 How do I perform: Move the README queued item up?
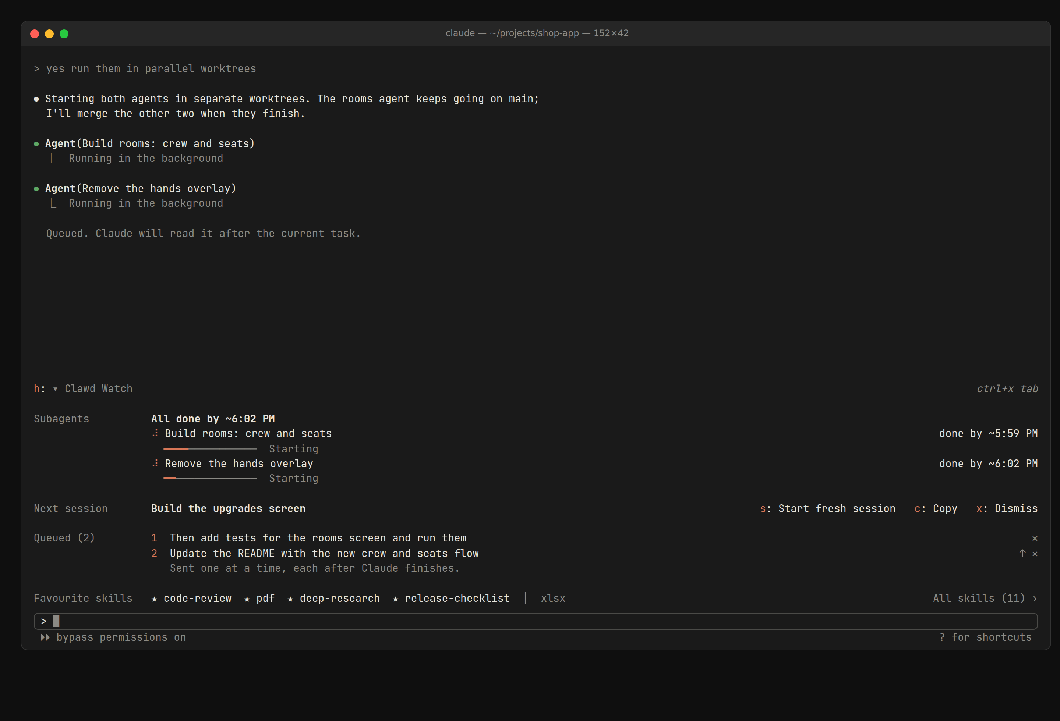(x=1022, y=553)
